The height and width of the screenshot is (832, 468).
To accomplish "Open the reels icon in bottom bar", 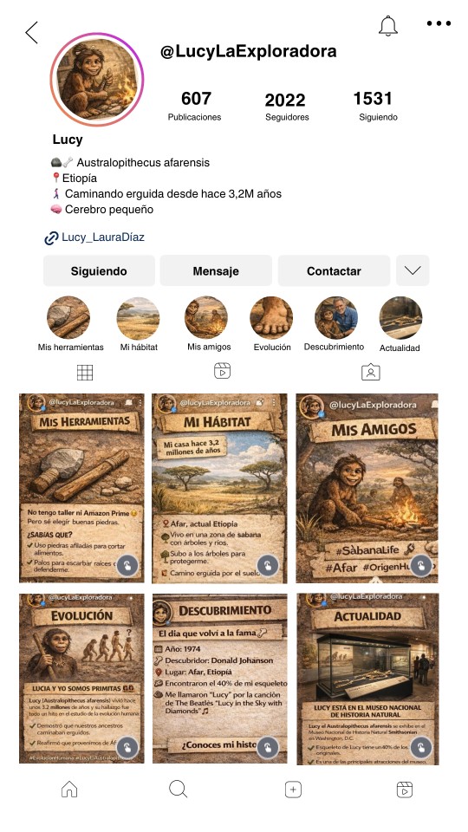I will tap(405, 790).
